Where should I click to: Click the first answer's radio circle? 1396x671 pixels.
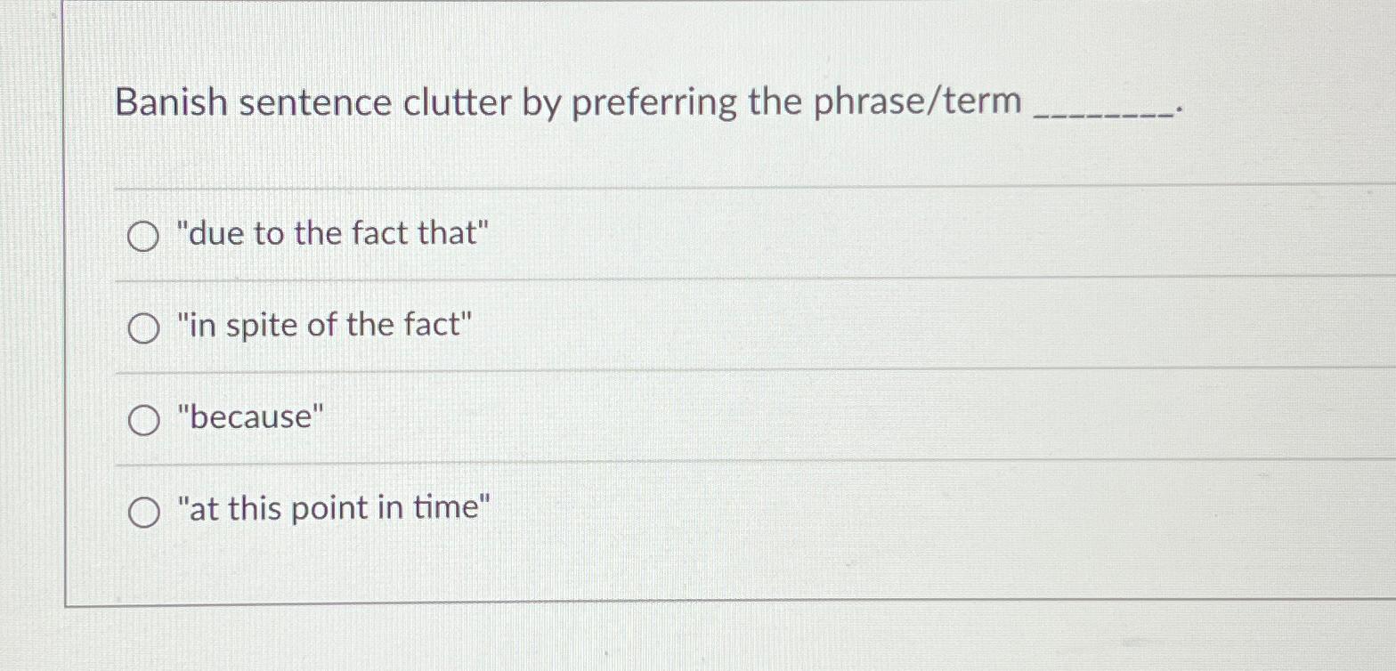tap(142, 236)
